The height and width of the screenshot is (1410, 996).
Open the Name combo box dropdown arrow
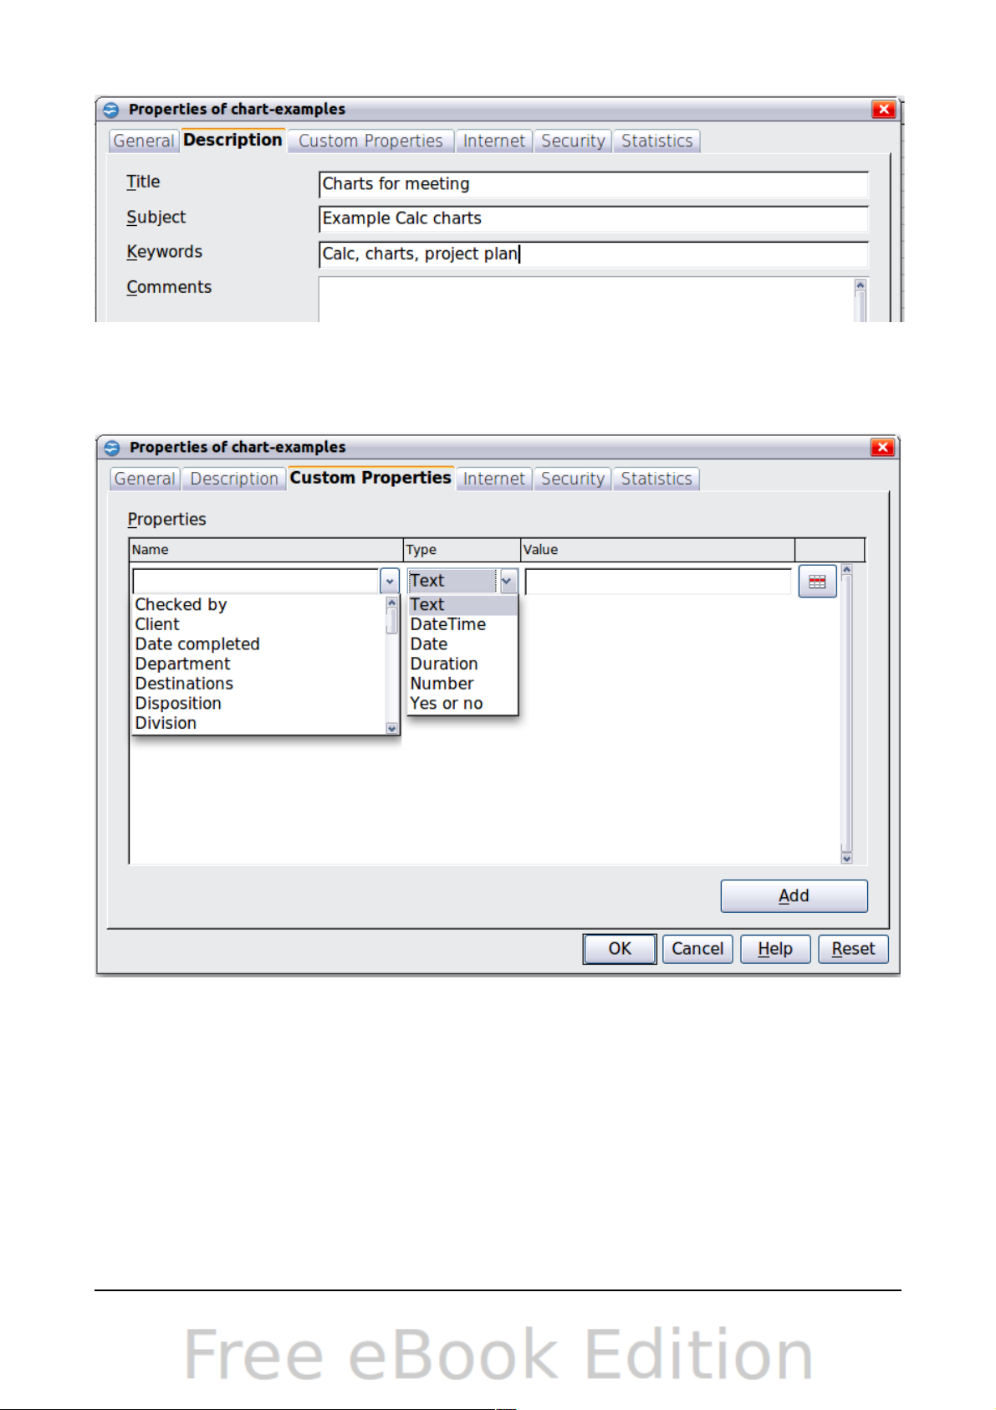click(390, 581)
